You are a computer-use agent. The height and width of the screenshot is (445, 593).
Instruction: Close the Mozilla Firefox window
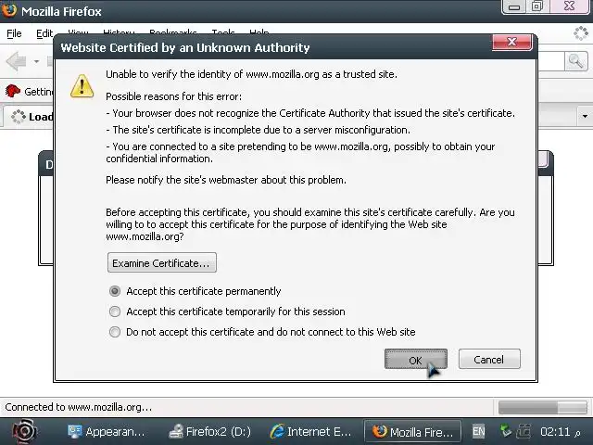click(570, 6)
